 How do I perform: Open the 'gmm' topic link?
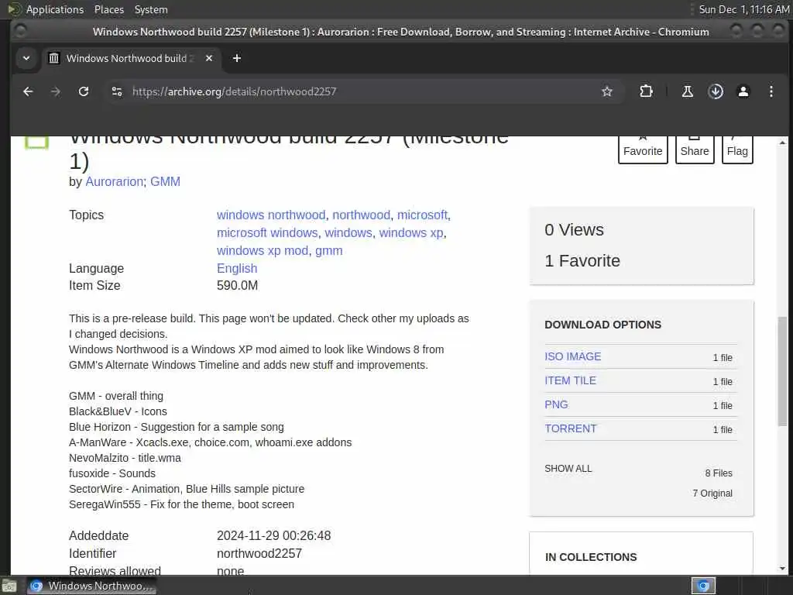328,250
